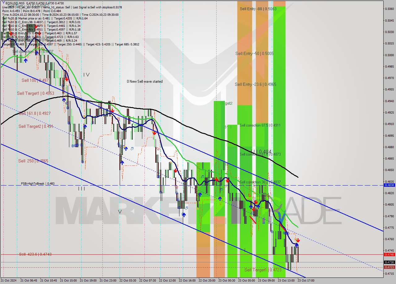This screenshot has height=284, width=396.
Task: Select 'Sell correction 38.2 | 0.4837' label
Action: [x=260, y=182]
